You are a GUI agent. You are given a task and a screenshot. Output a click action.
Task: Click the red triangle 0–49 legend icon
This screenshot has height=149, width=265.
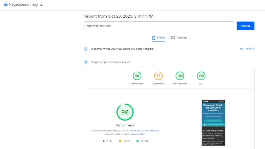[104, 141]
